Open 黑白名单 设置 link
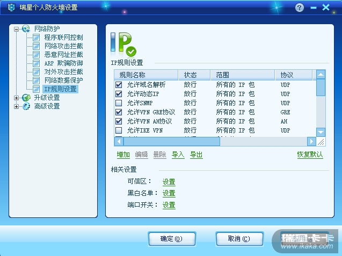Viewport: 342px width, 256px height. (x=169, y=193)
